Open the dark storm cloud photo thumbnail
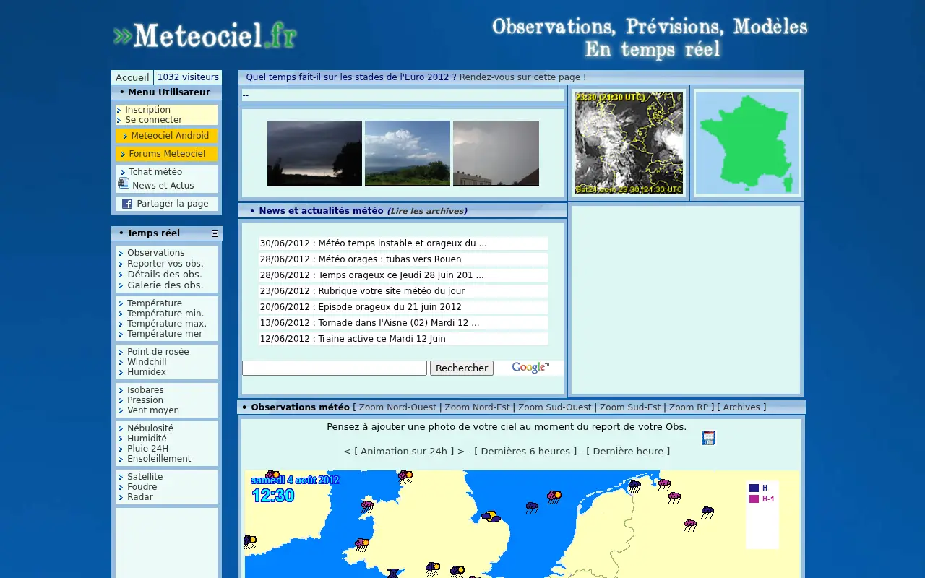Image resolution: width=925 pixels, height=578 pixels. click(x=314, y=153)
